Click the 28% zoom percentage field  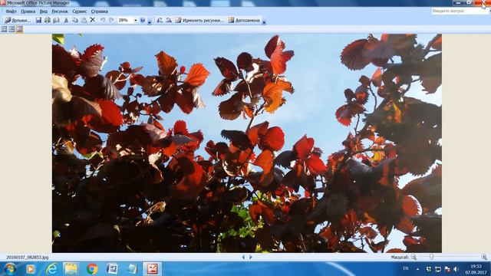[x=125, y=21]
